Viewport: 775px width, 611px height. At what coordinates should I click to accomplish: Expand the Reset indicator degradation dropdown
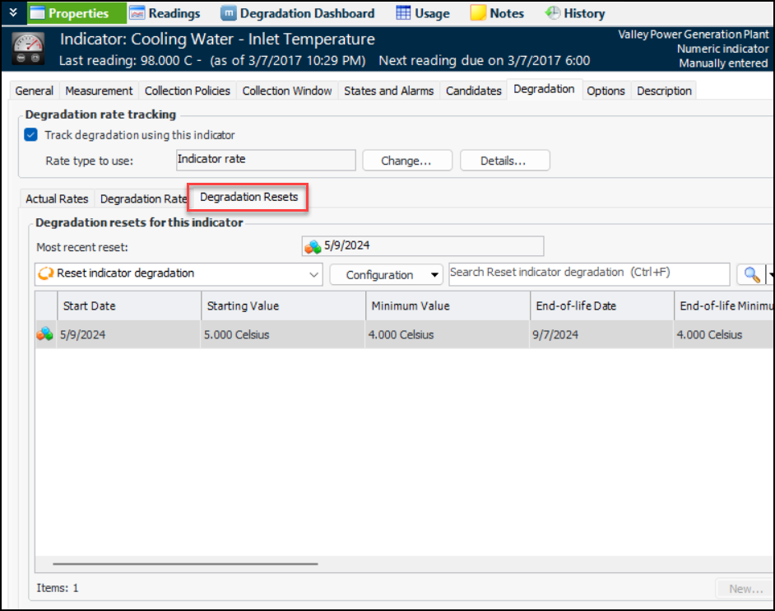tap(313, 275)
